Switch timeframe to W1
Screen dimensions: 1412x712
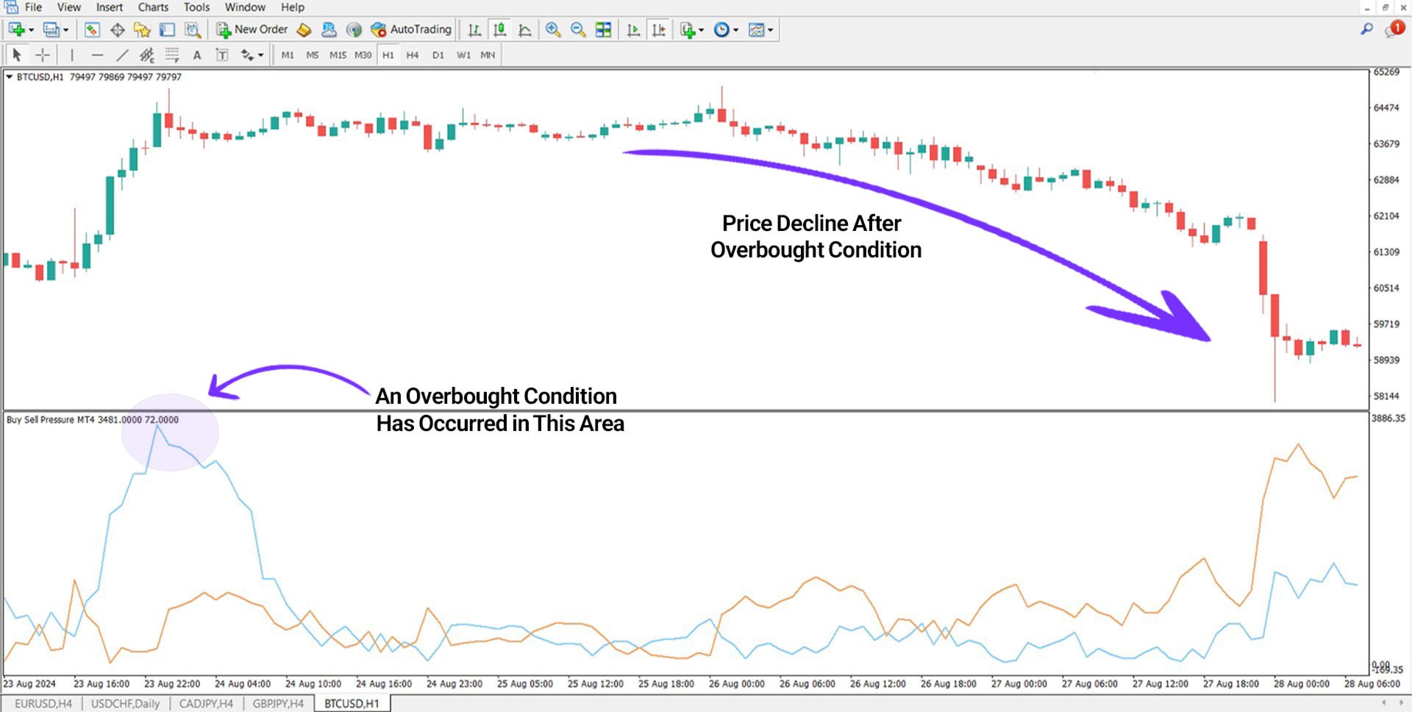pyautogui.click(x=463, y=55)
